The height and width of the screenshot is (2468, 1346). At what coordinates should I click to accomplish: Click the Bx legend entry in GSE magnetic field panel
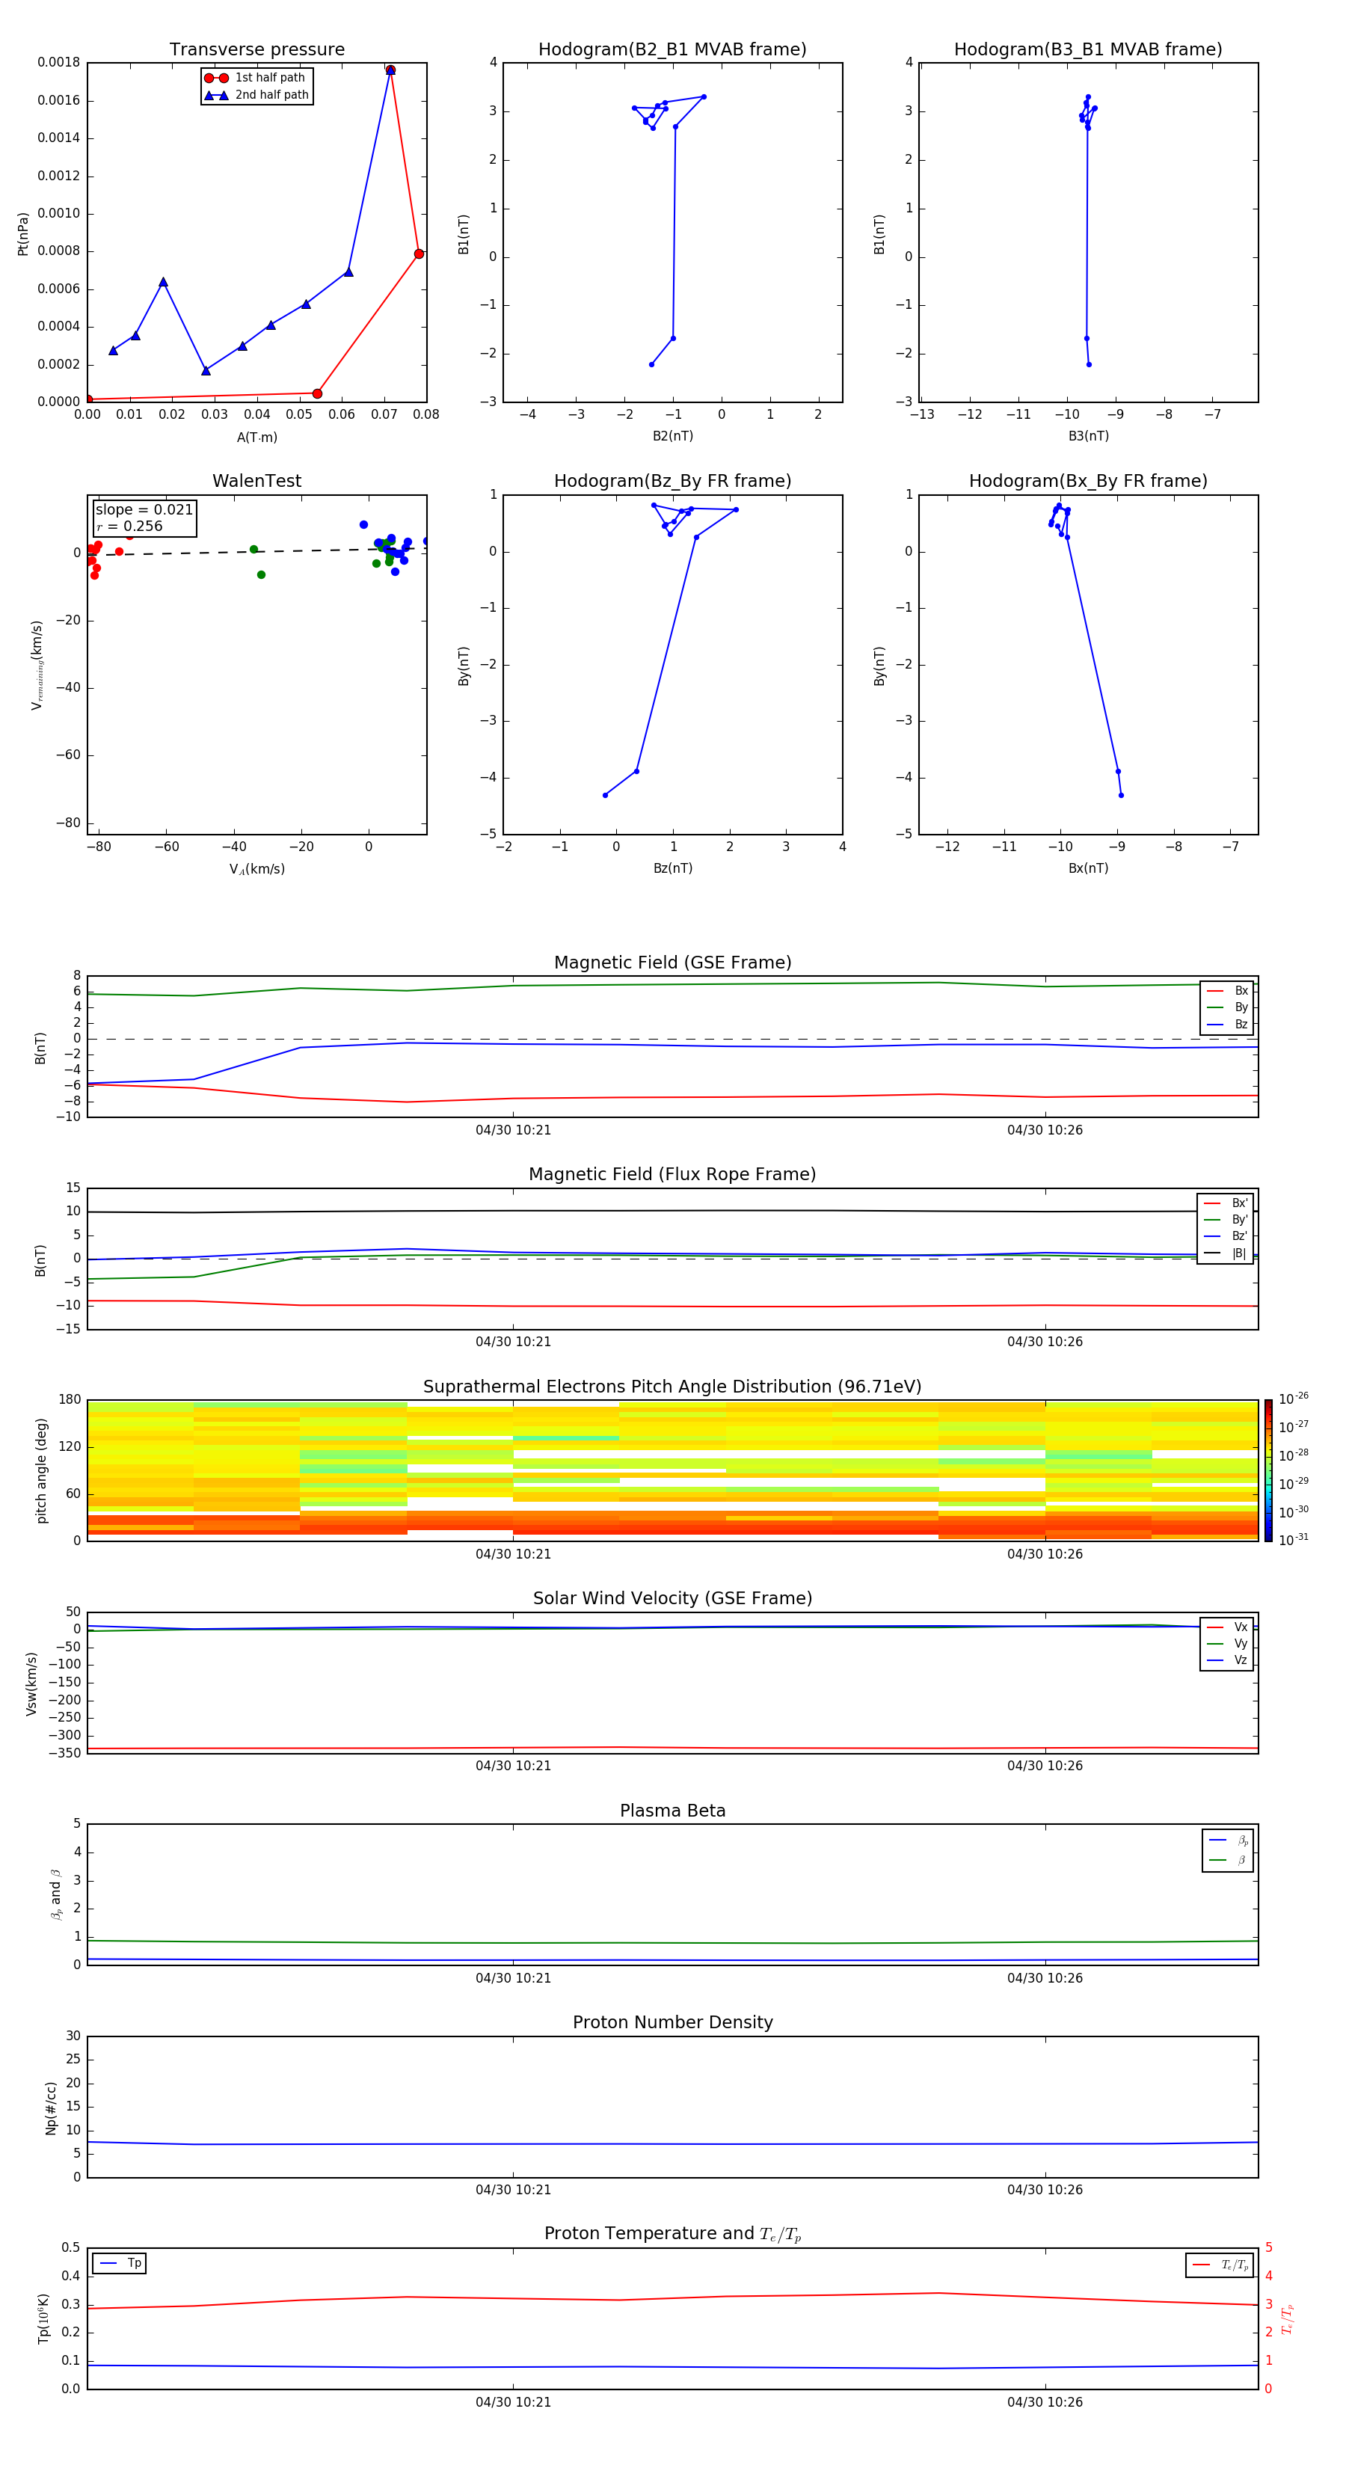[1227, 991]
